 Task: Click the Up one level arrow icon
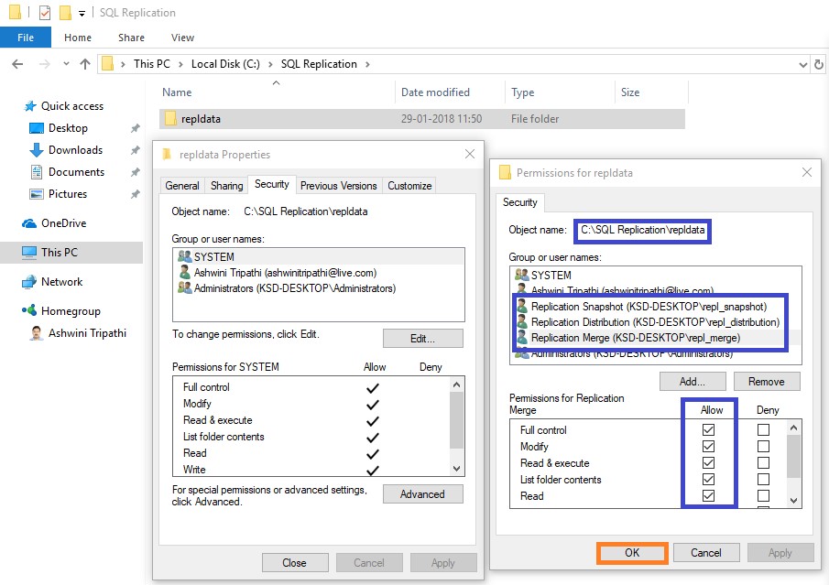coord(85,64)
